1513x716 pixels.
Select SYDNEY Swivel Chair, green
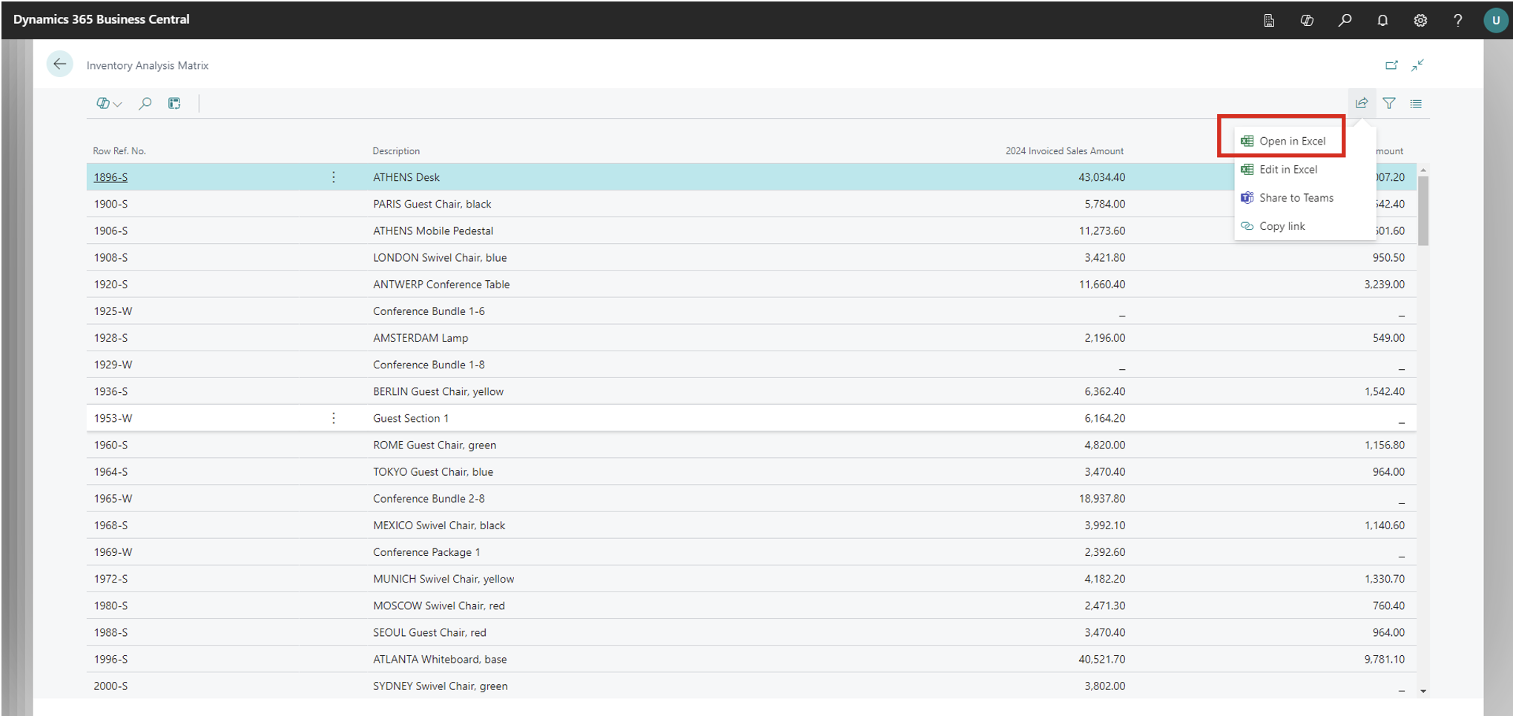pyautogui.click(x=441, y=686)
